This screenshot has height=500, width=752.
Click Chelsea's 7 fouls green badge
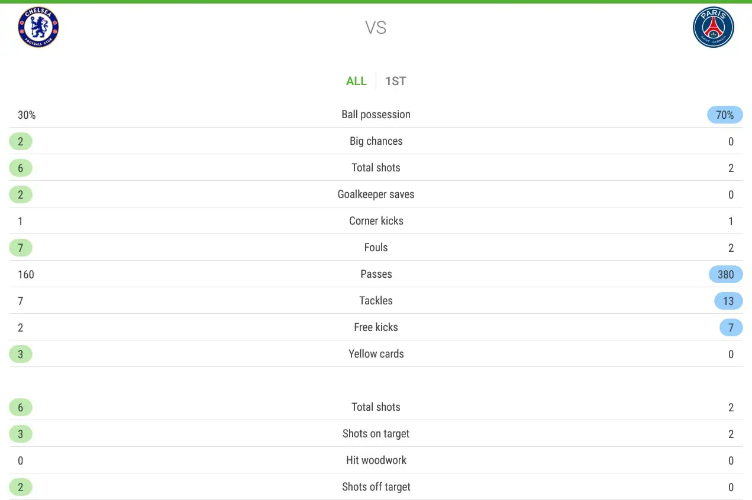click(21, 248)
